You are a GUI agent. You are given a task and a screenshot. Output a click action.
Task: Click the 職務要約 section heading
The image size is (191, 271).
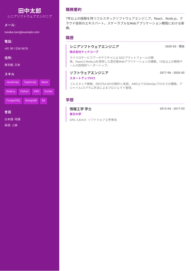74,10
